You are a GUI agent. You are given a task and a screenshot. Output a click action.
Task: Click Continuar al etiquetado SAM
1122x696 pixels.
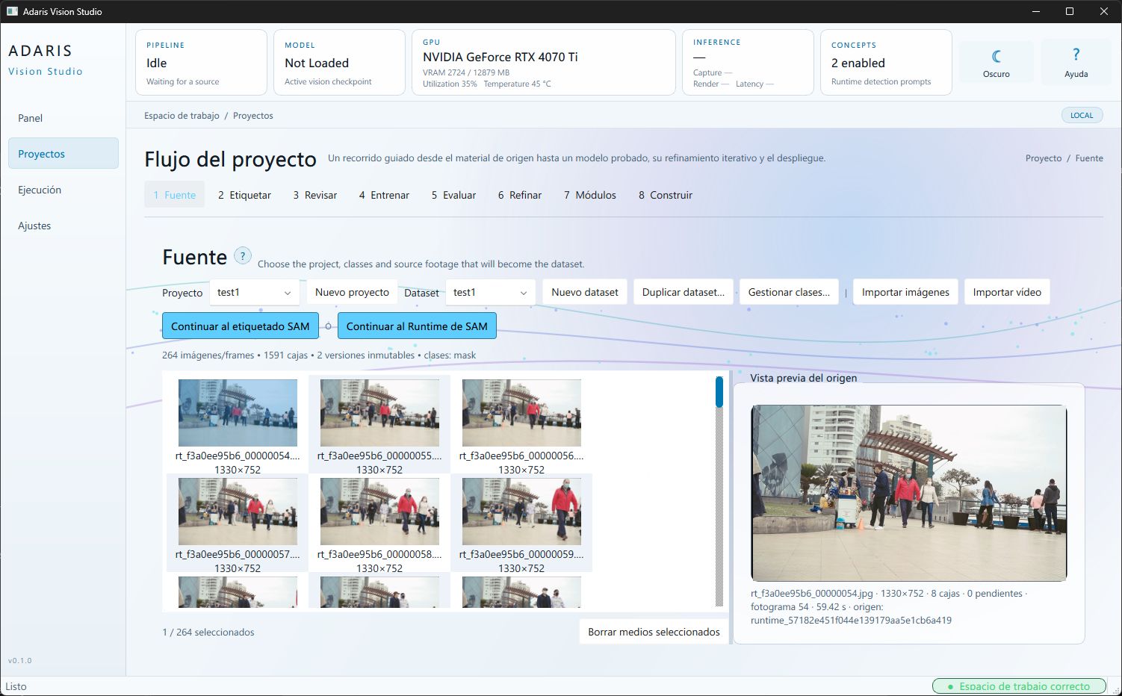pos(240,326)
